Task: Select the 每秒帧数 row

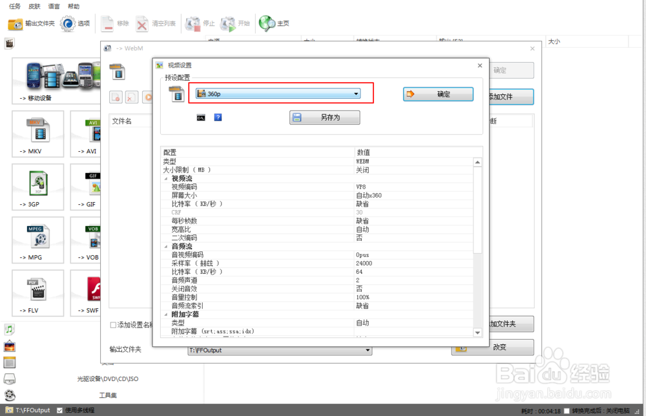Action: coord(317,221)
